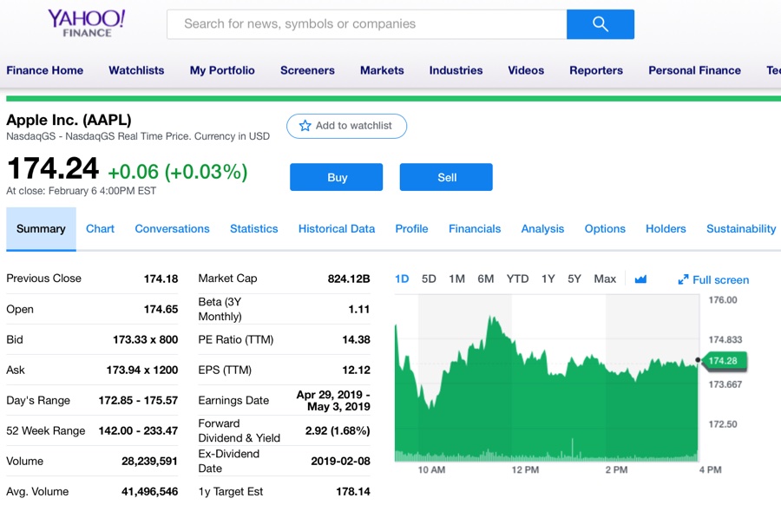This screenshot has height=505, width=781.
Task: Switch the chart type via the chart icon
Action: click(x=640, y=279)
